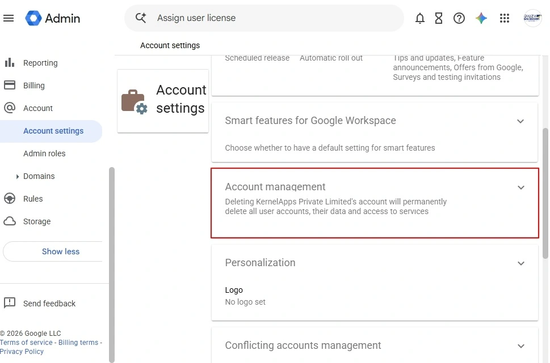Click the Reporting bar chart icon
The image size is (550, 363).
tap(10, 63)
